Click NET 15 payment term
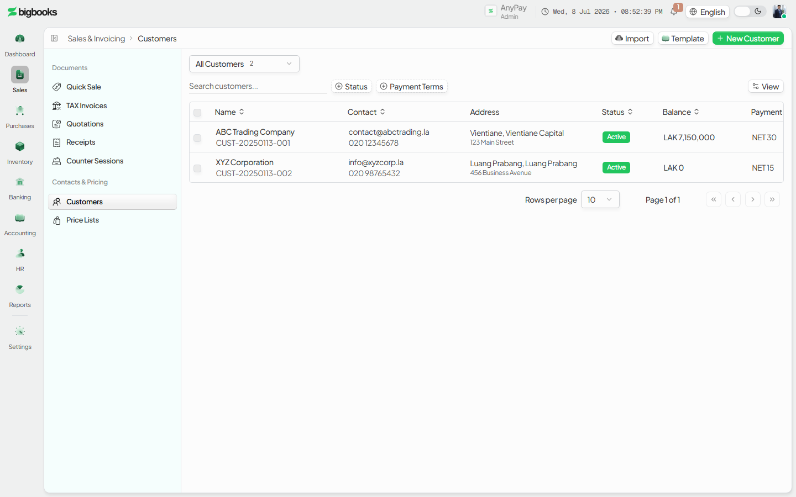796x497 pixels. pyautogui.click(x=763, y=168)
